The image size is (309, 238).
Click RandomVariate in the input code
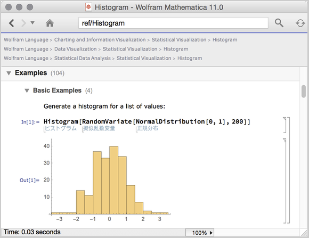(107, 121)
